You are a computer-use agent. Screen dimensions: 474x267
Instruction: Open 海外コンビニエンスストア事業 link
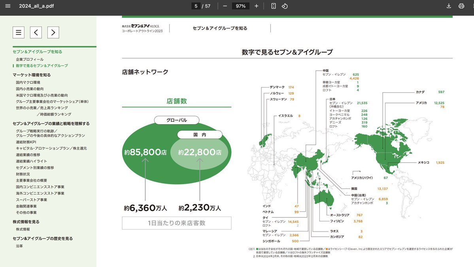(40, 193)
